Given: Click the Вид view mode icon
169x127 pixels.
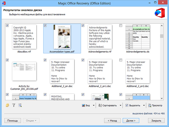Looking at the screenshot, I should (83, 105).
